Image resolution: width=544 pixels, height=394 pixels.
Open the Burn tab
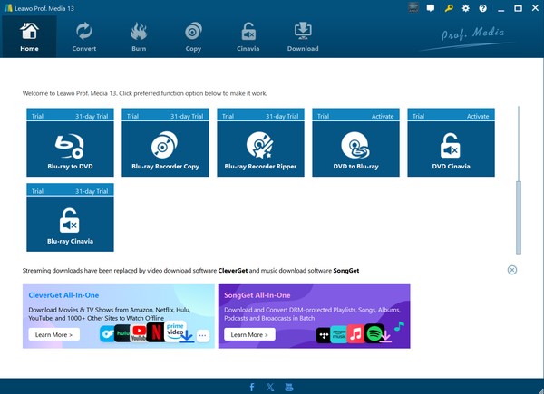pyautogui.click(x=139, y=37)
